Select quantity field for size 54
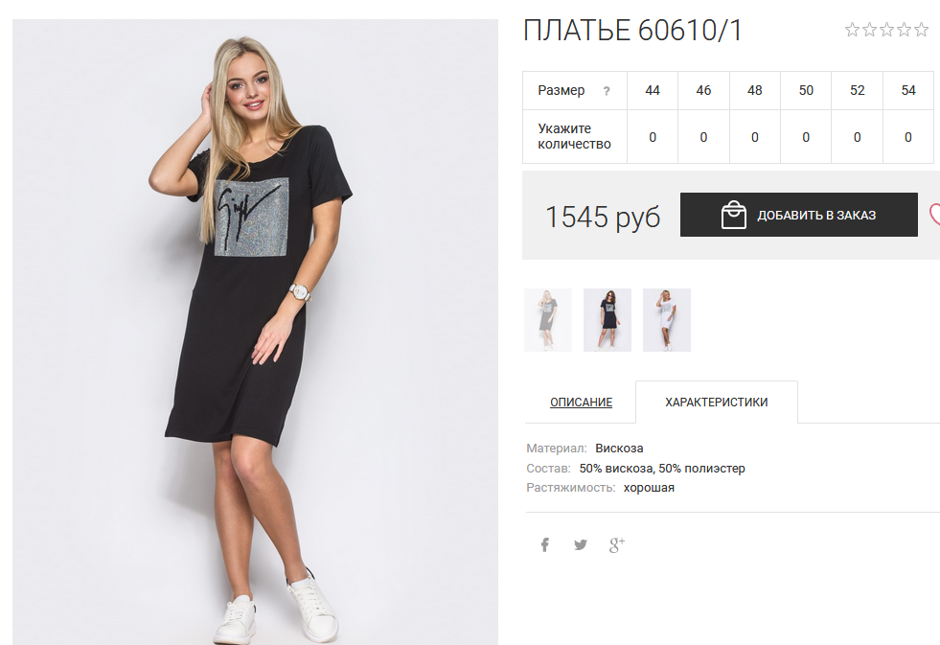The image size is (940, 645). pos(908,137)
